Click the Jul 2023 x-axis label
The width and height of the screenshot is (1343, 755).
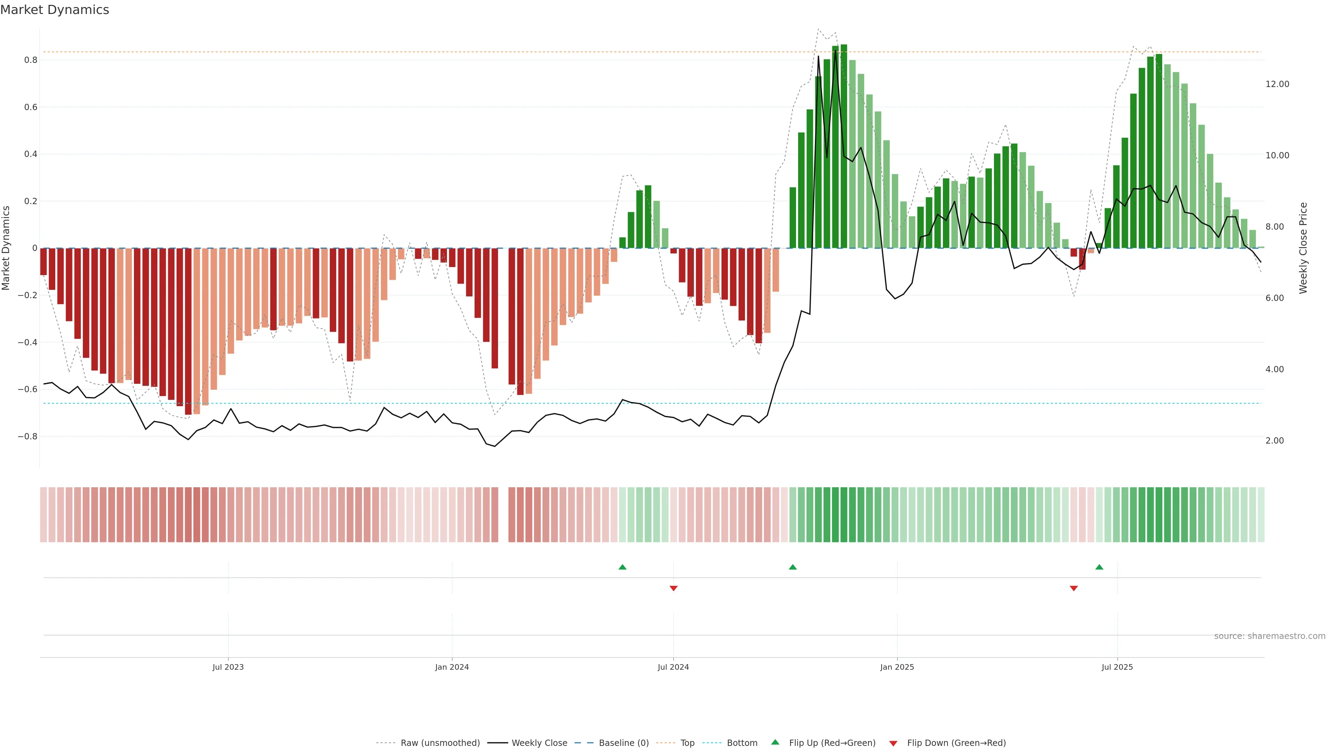[228, 667]
